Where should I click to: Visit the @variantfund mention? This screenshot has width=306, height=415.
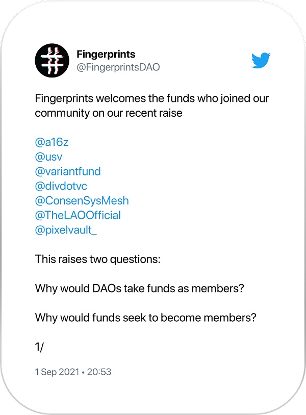[x=68, y=171]
